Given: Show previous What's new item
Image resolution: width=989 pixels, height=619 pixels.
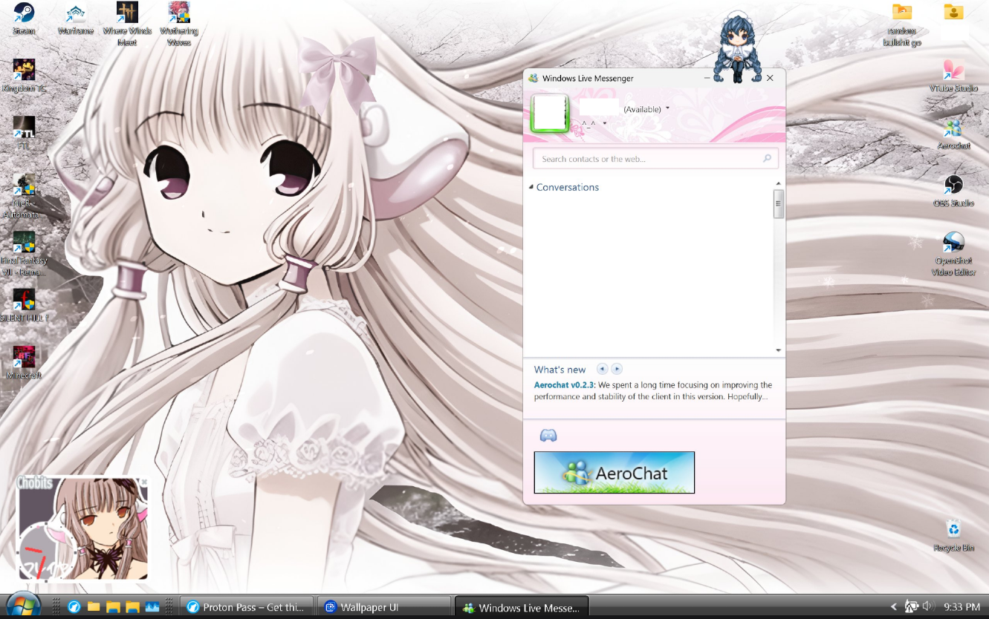Looking at the screenshot, I should (x=603, y=369).
